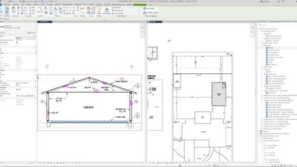
Task: Click the Modify Sub Elements icon
Action: point(106,10)
